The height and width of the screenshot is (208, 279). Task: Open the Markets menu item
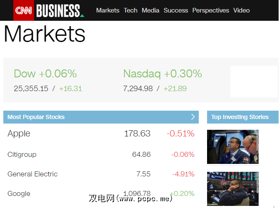click(x=108, y=10)
